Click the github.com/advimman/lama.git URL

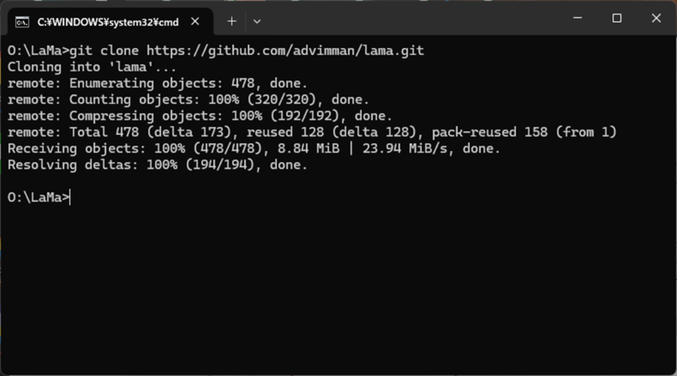[286, 50]
